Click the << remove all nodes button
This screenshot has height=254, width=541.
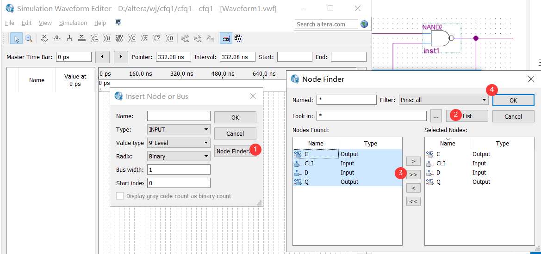point(413,201)
